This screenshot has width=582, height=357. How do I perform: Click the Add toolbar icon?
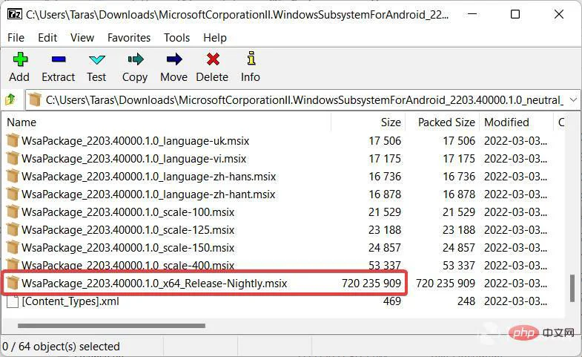point(20,59)
